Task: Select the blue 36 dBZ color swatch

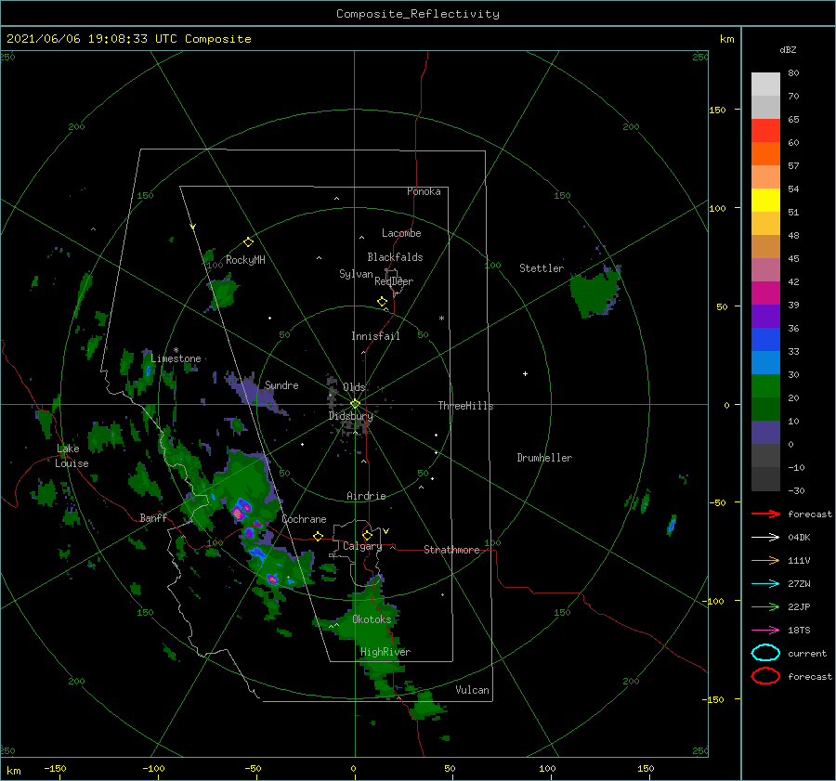Action: coord(765,339)
